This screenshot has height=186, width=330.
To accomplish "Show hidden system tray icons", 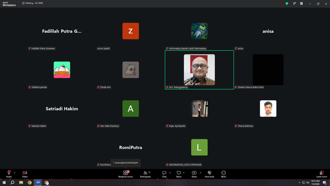I will coord(300,182).
